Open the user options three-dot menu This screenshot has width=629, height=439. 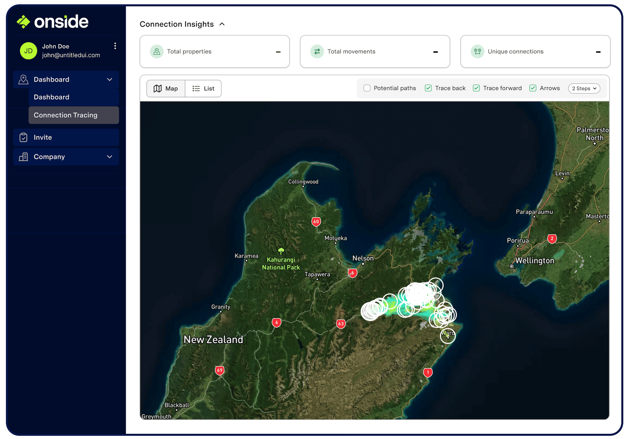click(x=115, y=46)
